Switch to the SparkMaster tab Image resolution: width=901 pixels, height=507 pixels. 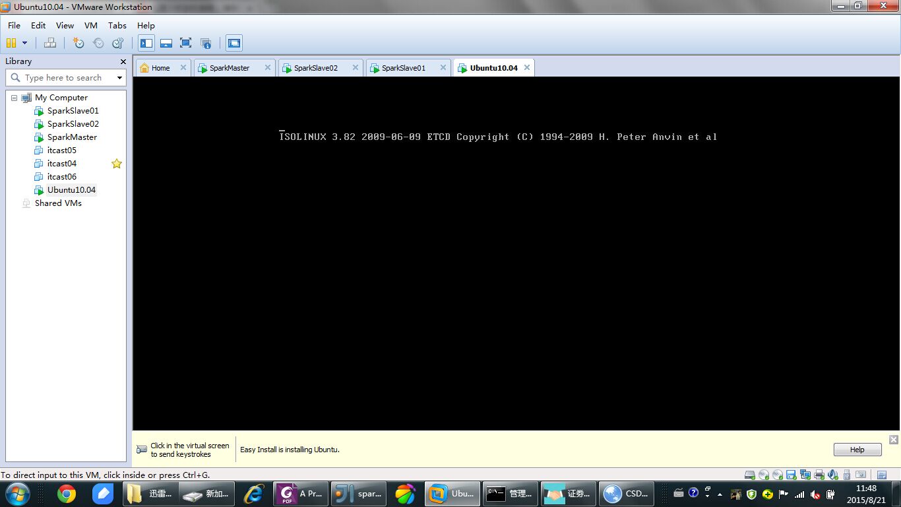[230, 68]
